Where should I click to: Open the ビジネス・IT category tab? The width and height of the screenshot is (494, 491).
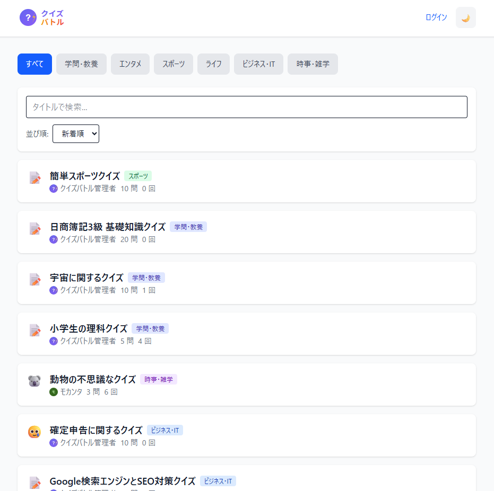coord(258,64)
